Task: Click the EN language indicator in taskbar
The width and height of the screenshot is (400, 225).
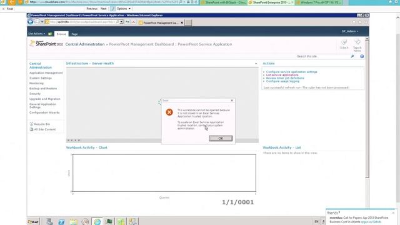Action: 316,222
